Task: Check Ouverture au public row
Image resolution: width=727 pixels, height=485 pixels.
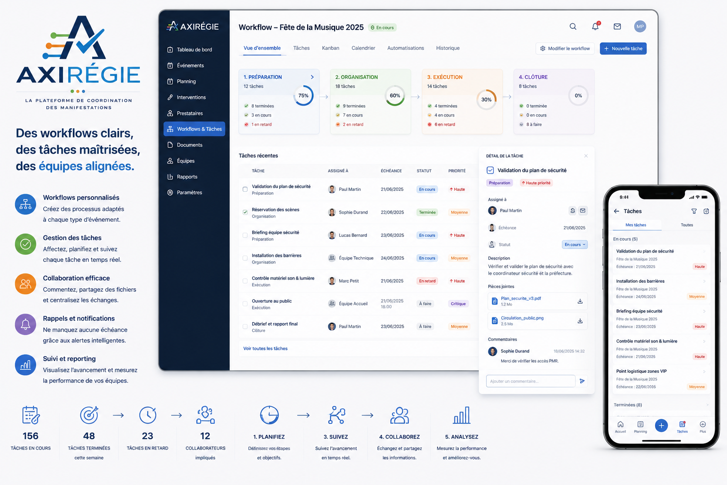Action: [245, 304]
